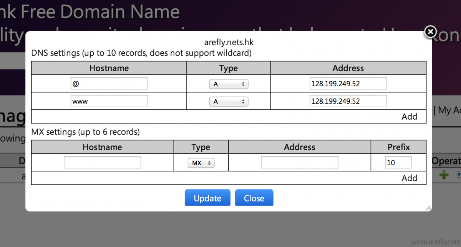
Task: Click the address field for @ record
Action: pos(348,84)
